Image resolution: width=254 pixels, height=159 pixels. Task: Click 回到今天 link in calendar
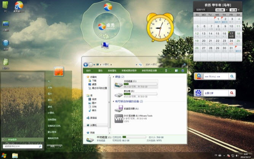point(200,10)
